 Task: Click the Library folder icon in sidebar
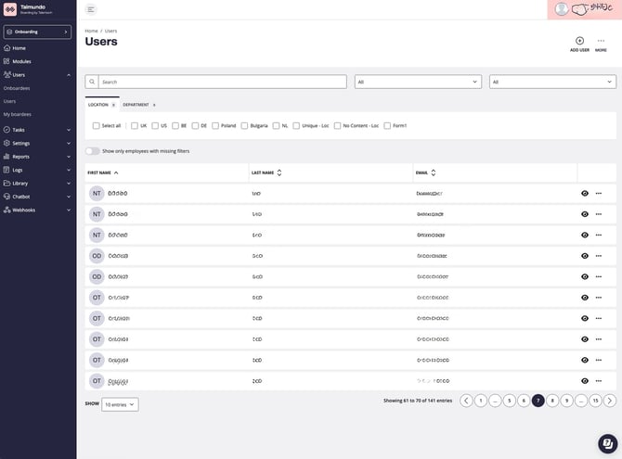click(x=6, y=183)
